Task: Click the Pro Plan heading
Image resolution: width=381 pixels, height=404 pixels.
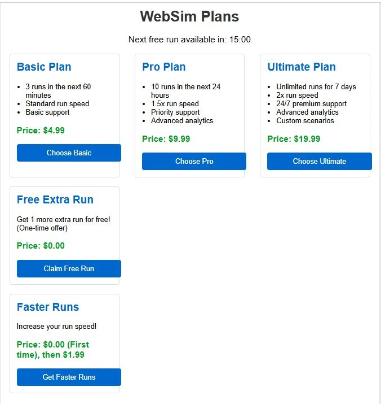Action: tap(163, 67)
